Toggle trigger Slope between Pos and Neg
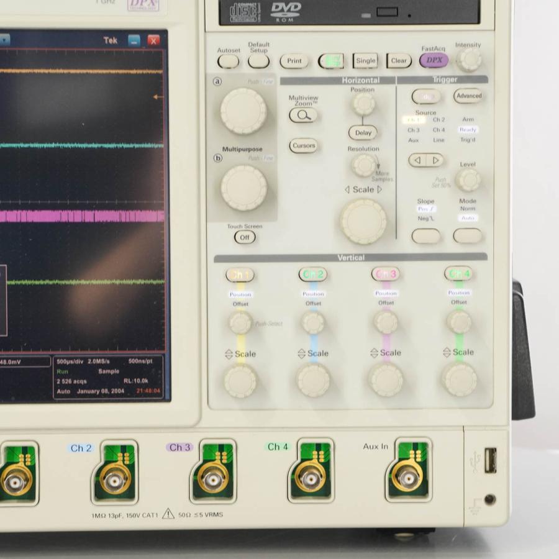 click(426, 236)
